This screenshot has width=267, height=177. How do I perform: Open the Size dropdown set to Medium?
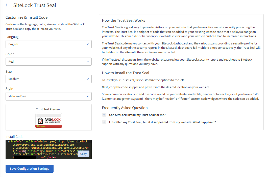pyautogui.click(x=48, y=79)
